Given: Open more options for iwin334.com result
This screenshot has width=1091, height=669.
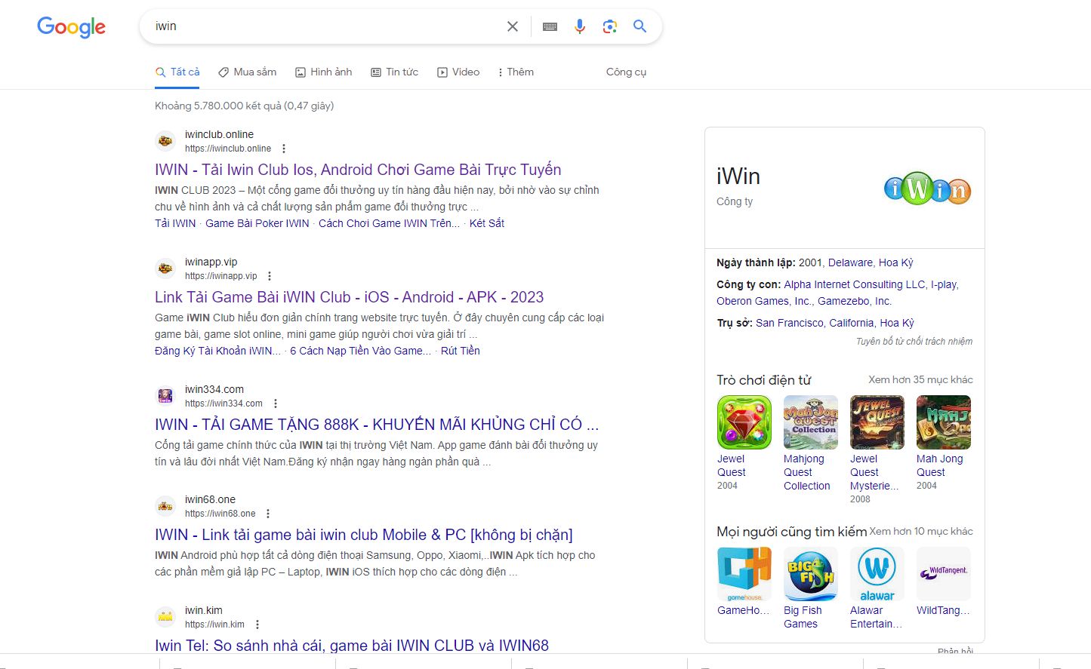Looking at the screenshot, I should tap(276, 404).
